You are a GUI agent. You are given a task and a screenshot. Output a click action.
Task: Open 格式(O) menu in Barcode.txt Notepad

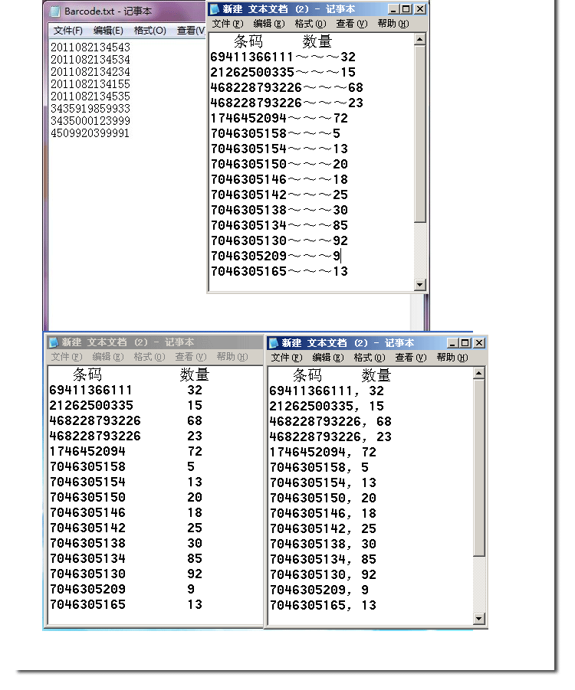pos(149,31)
